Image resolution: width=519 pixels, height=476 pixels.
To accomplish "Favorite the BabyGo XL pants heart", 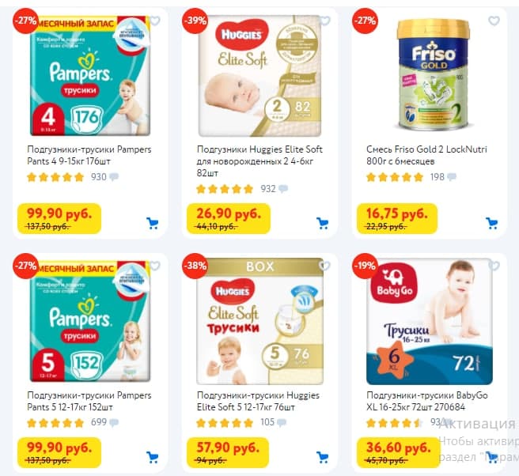I will coord(494,266).
